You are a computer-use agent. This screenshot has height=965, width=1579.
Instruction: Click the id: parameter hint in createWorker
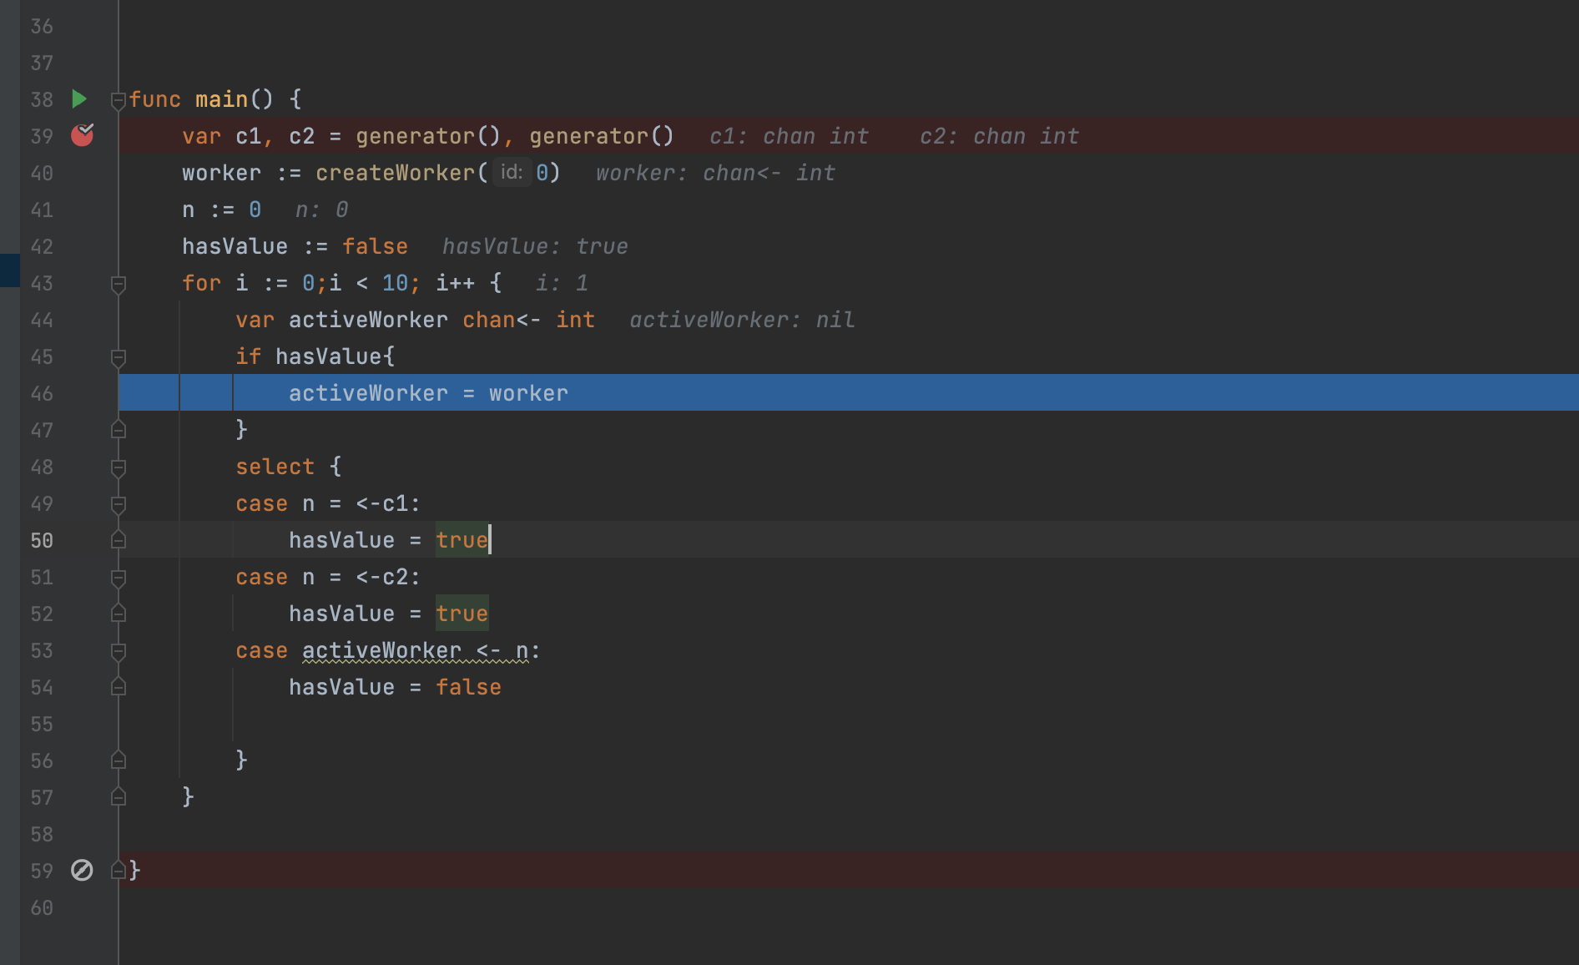[x=512, y=173]
